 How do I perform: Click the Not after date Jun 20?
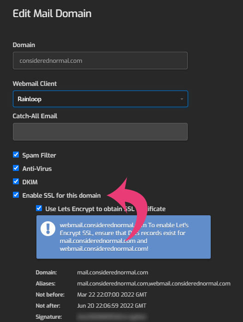[112, 306]
